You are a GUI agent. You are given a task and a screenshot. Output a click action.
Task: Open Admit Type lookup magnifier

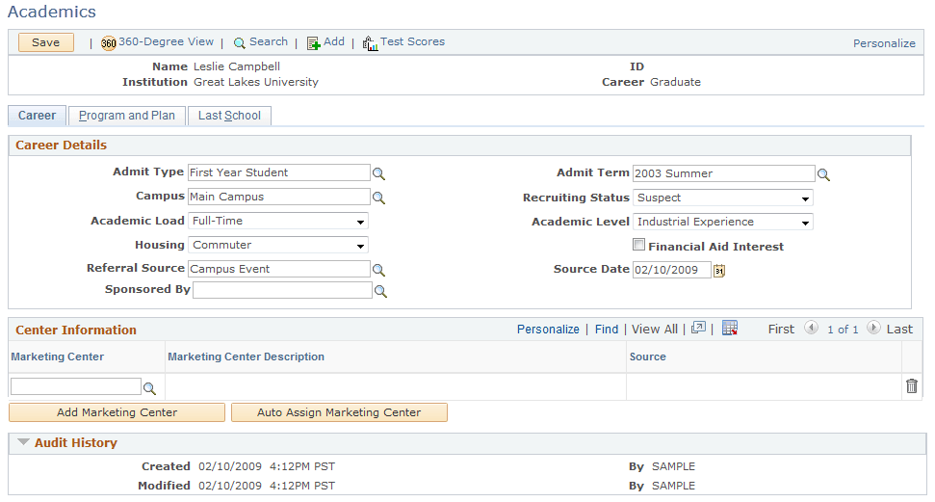pyautogui.click(x=378, y=173)
